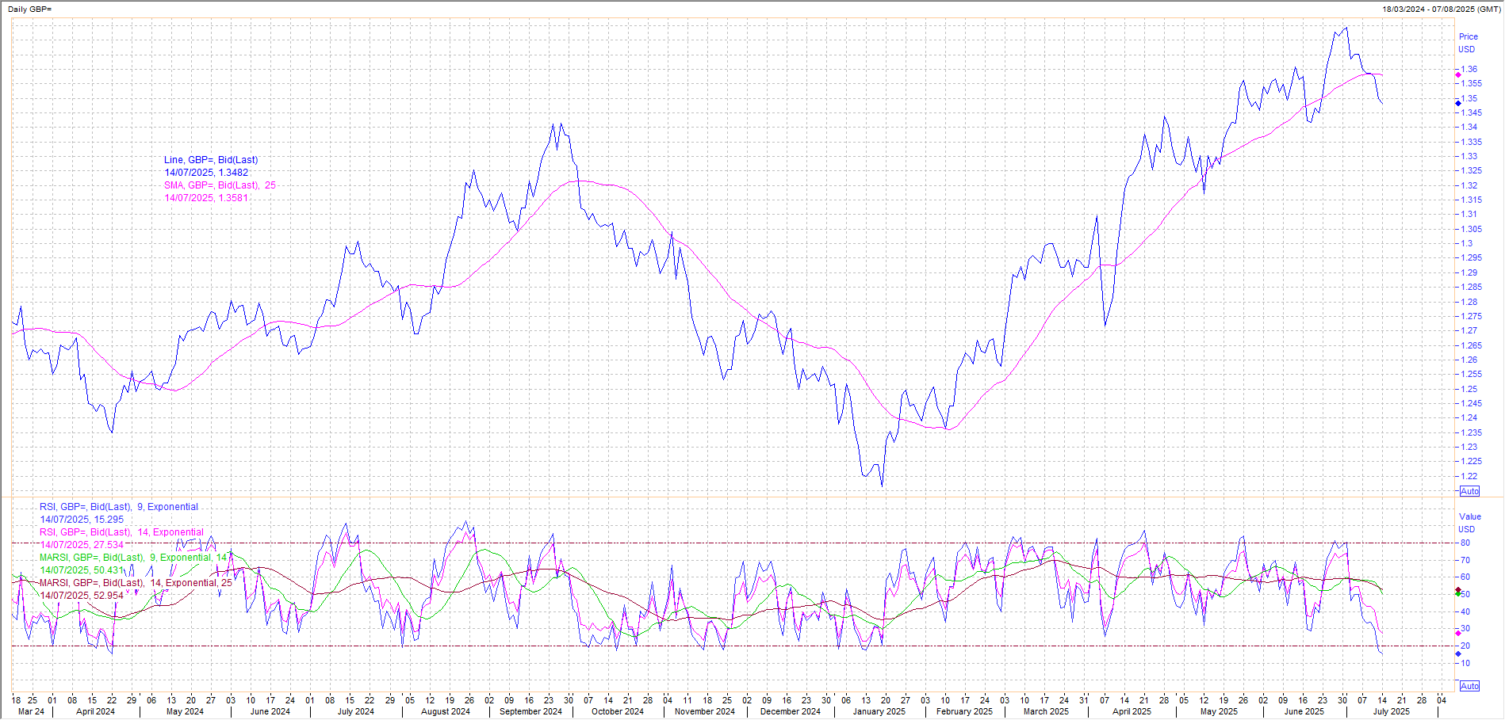Click the 1.22 tick on price axis
Viewport: 1505px width, 720px height.
click(1469, 477)
